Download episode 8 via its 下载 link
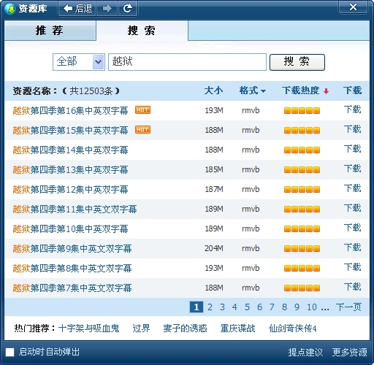Screen dimensions: 374x365 (x=352, y=267)
